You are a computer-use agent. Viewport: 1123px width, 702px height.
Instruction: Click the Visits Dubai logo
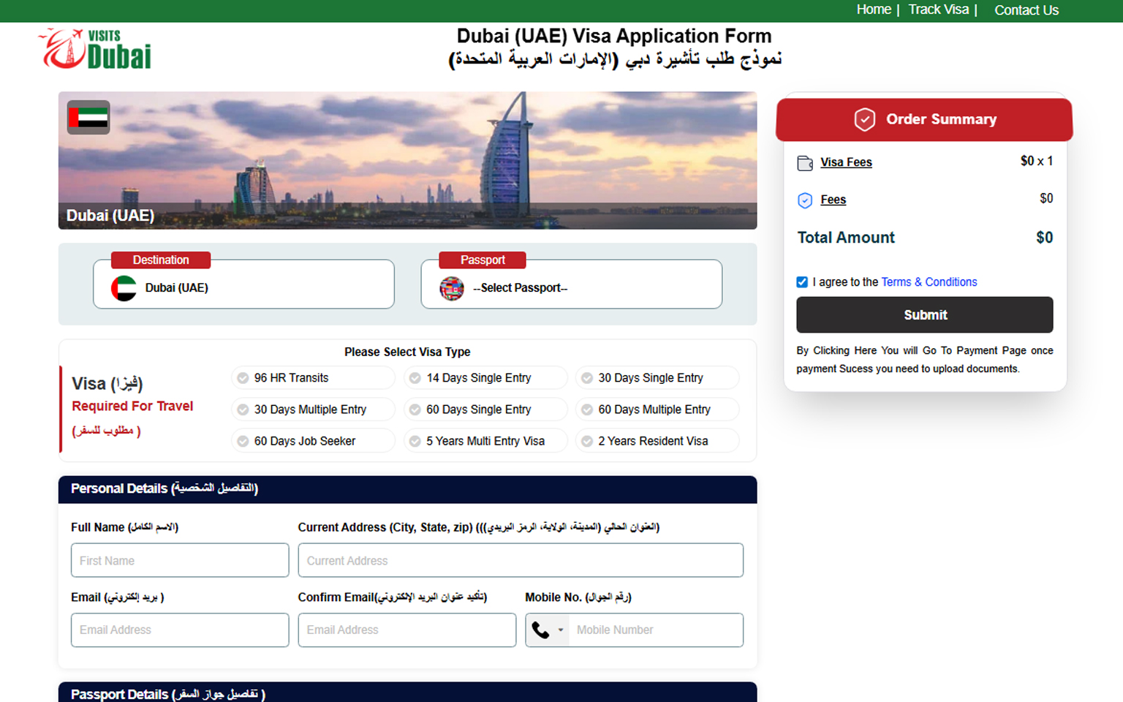click(95, 49)
